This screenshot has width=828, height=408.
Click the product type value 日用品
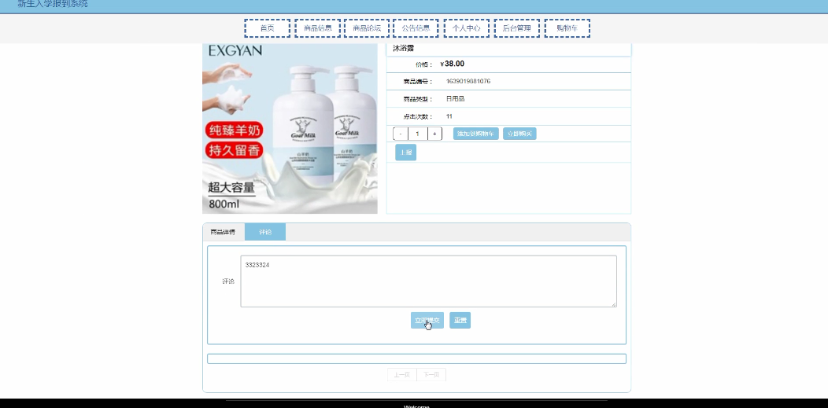click(455, 98)
